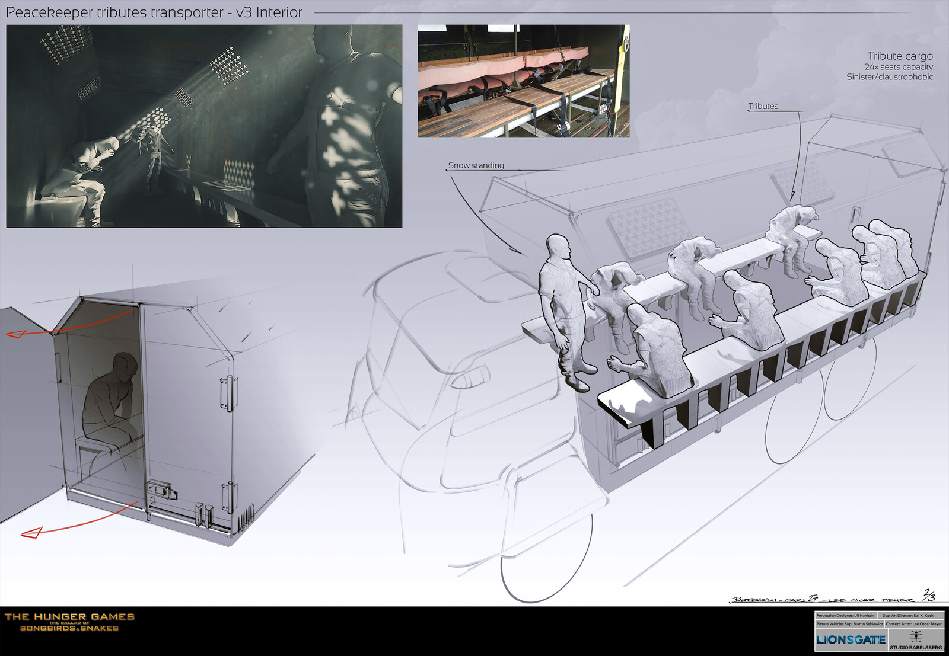Click the Hunger Games Songbirds & Snakes logo
This screenshot has height=656, width=949.
[69, 622]
